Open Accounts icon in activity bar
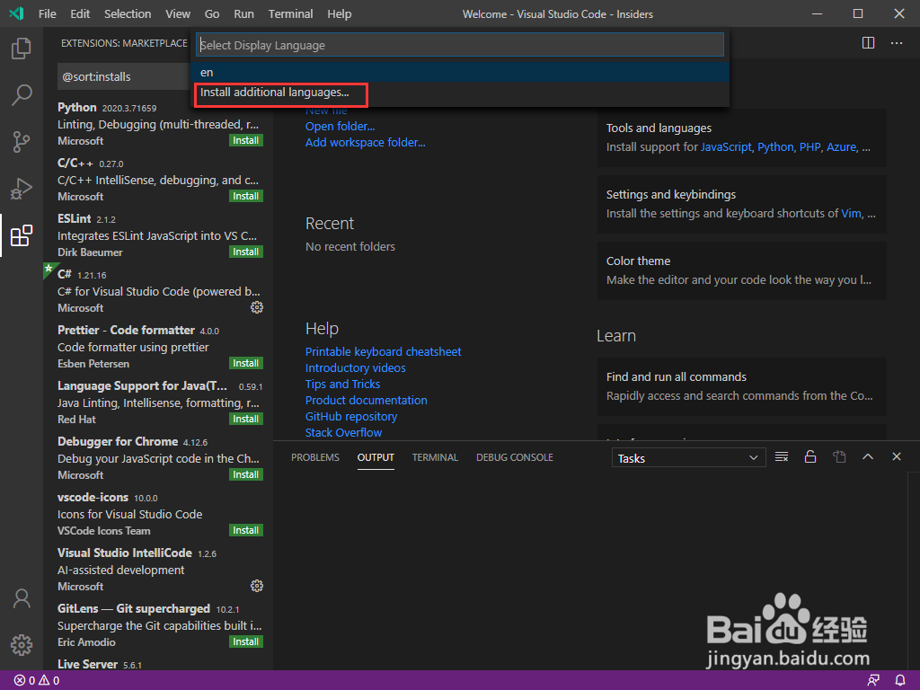Screen dimensions: 920x690 point(22,598)
